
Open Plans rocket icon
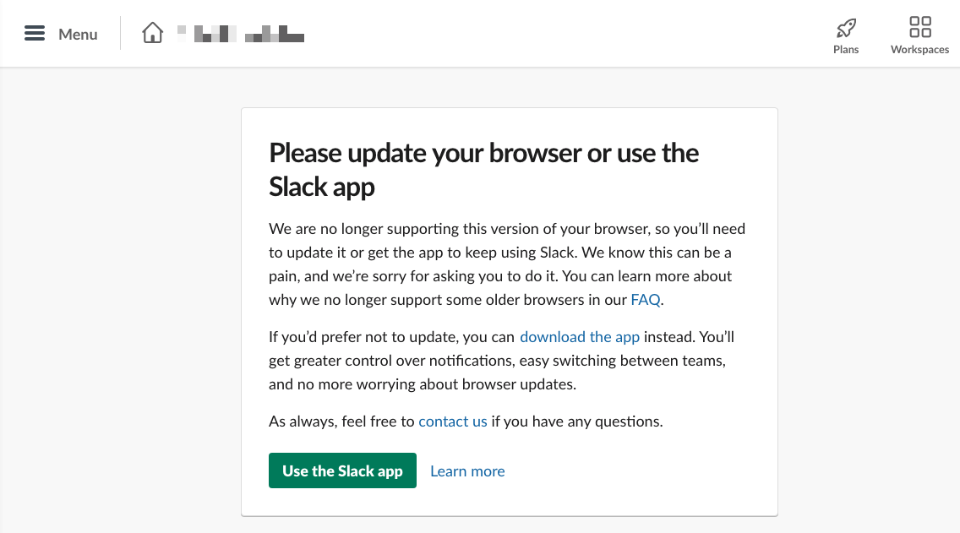tap(846, 28)
